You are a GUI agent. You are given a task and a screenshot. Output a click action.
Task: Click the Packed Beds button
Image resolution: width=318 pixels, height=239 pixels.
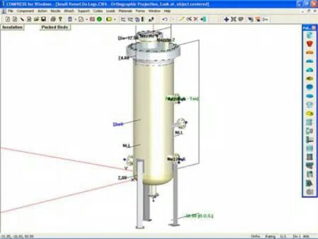[x=55, y=27]
